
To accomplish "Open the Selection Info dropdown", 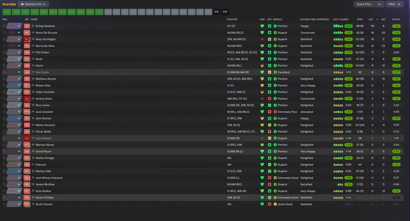I will click(x=33, y=4).
